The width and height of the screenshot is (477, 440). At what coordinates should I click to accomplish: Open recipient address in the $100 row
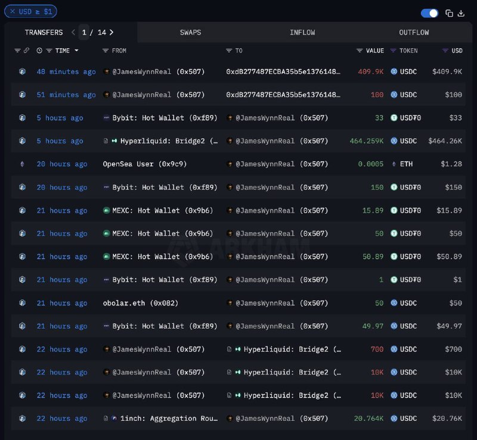click(283, 95)
